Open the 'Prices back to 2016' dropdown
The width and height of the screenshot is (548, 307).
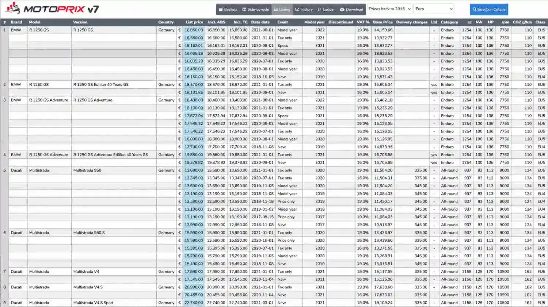click(x=389, y=9)
